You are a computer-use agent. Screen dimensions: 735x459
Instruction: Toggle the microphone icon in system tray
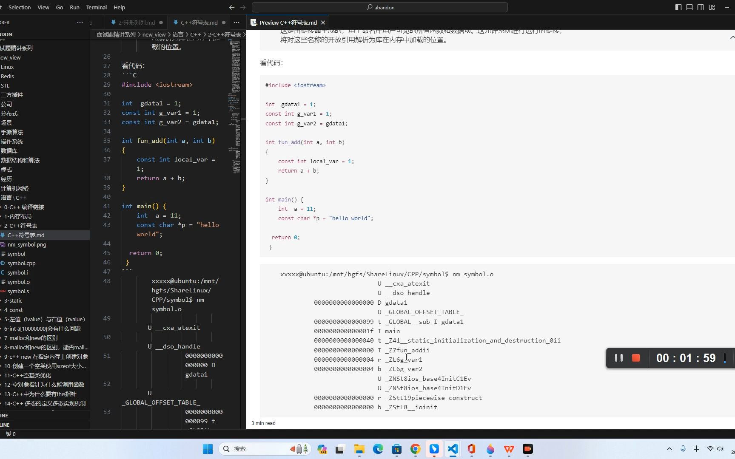683,449
